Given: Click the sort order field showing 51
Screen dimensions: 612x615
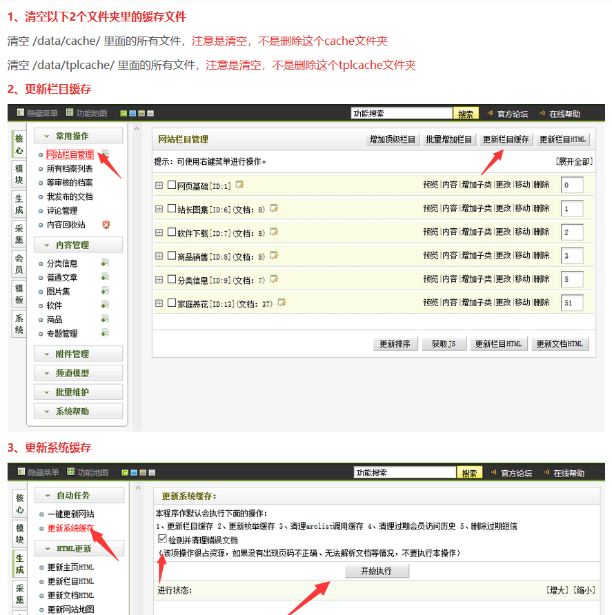Looking at the screenshot, I should click(572, 303).
